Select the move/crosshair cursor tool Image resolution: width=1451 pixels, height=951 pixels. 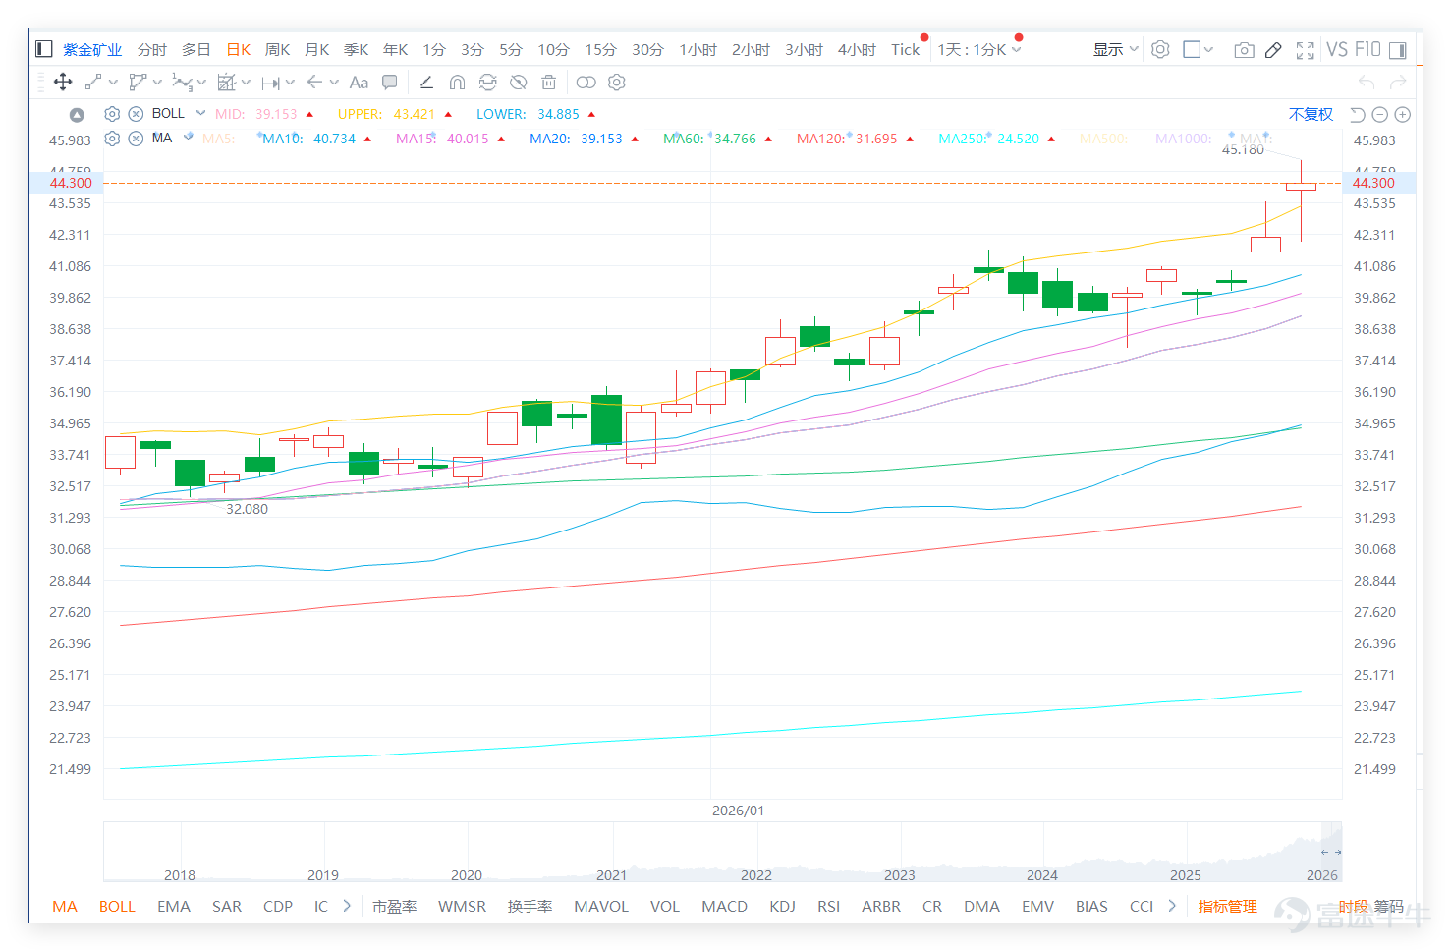click(x=63, y=83)
